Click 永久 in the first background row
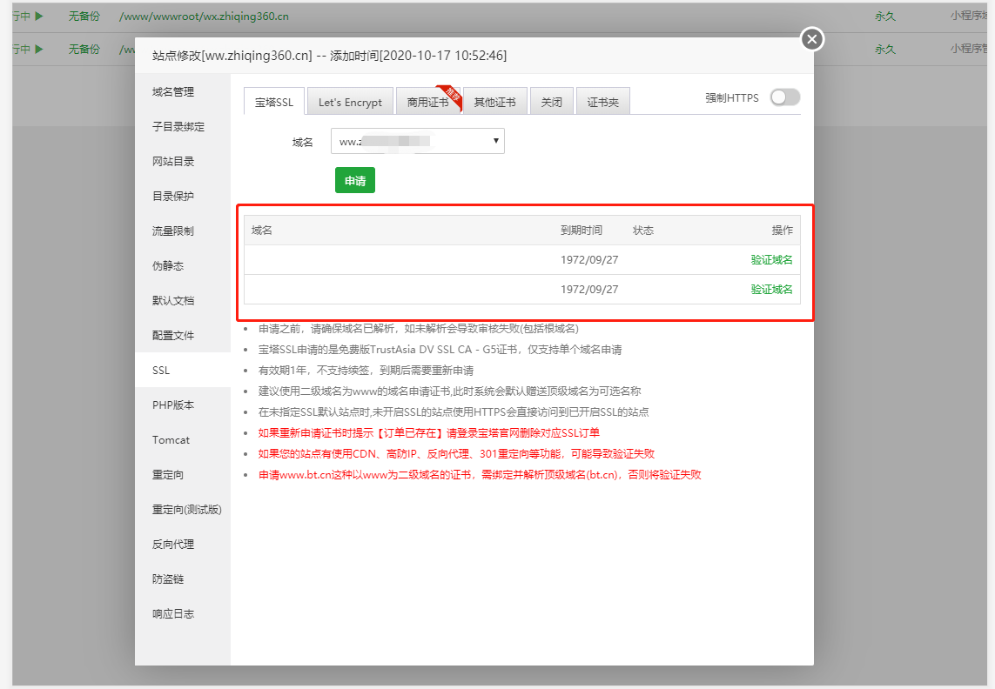Screen dimensions: 995x689 (x=885, y=17)
